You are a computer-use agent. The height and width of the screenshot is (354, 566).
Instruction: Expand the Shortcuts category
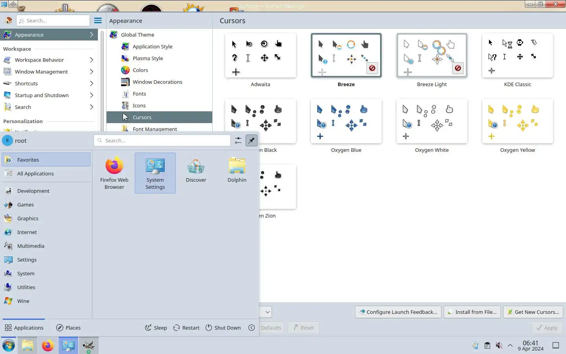point(91,83)
